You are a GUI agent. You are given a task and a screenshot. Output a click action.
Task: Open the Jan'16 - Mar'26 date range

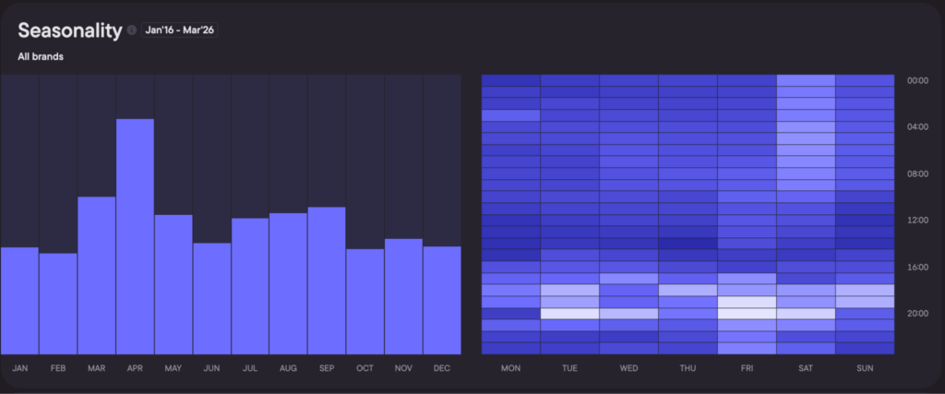(179, 30)
